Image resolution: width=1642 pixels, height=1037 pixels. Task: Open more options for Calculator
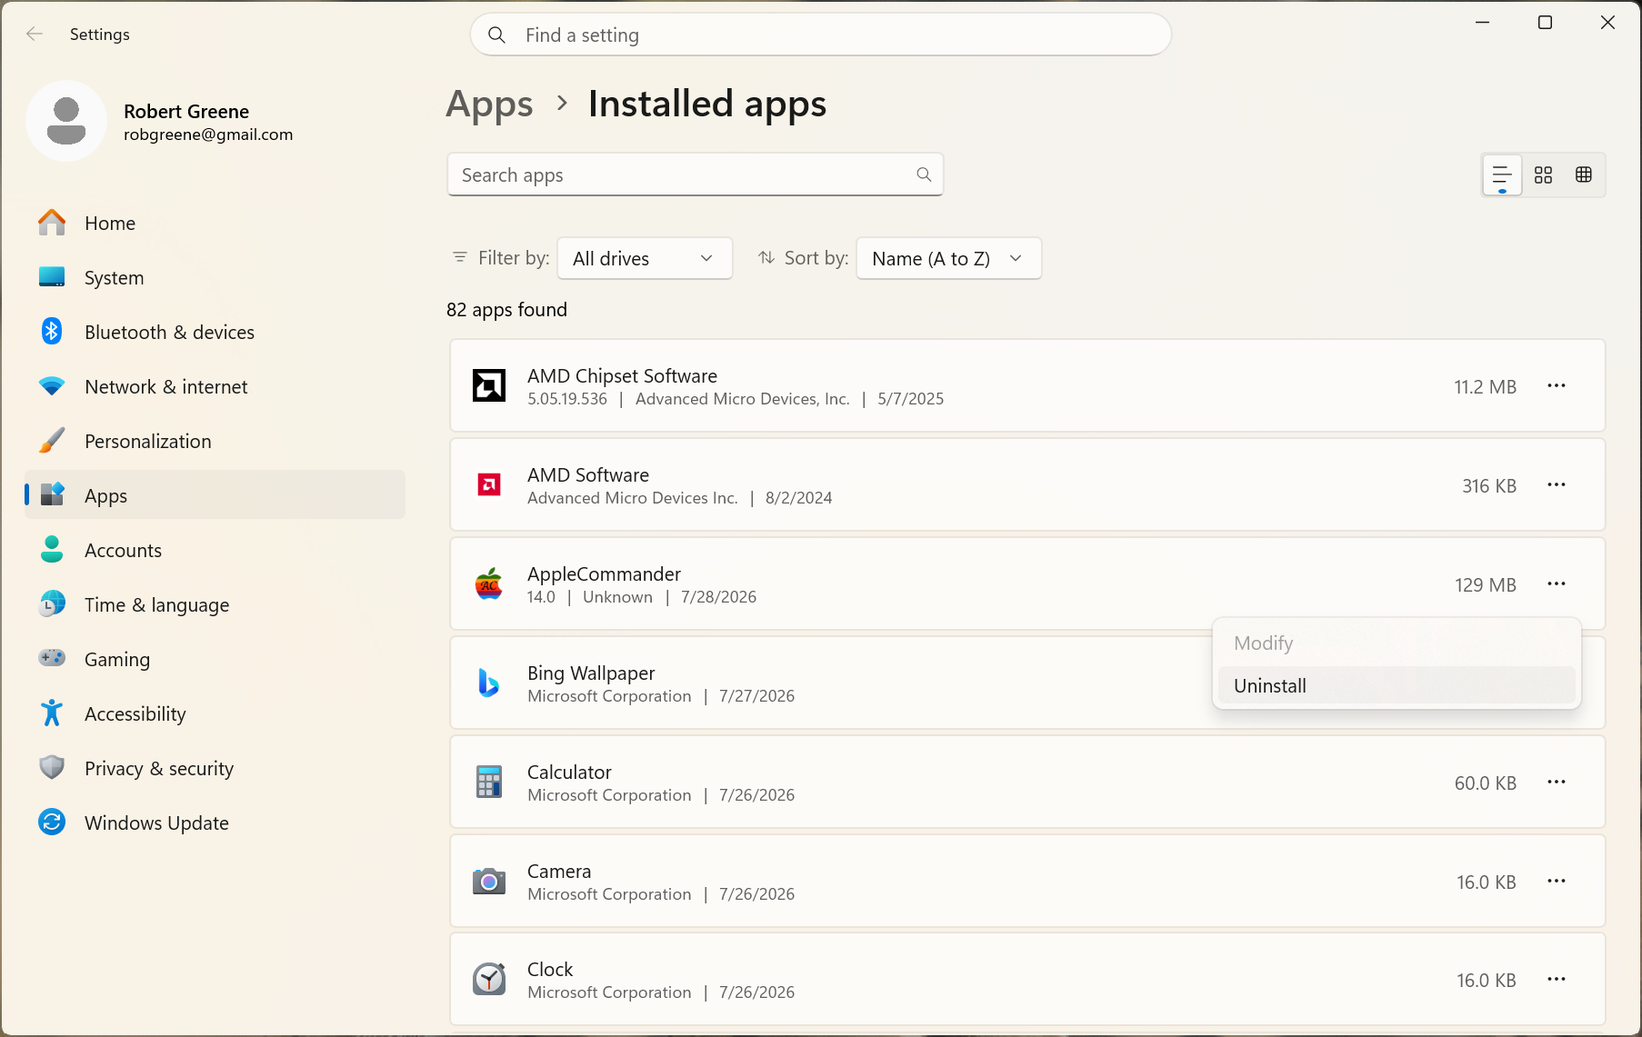click(1557, 782)
